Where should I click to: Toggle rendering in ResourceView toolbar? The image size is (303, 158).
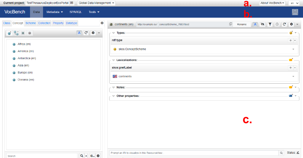click(255, 24)
